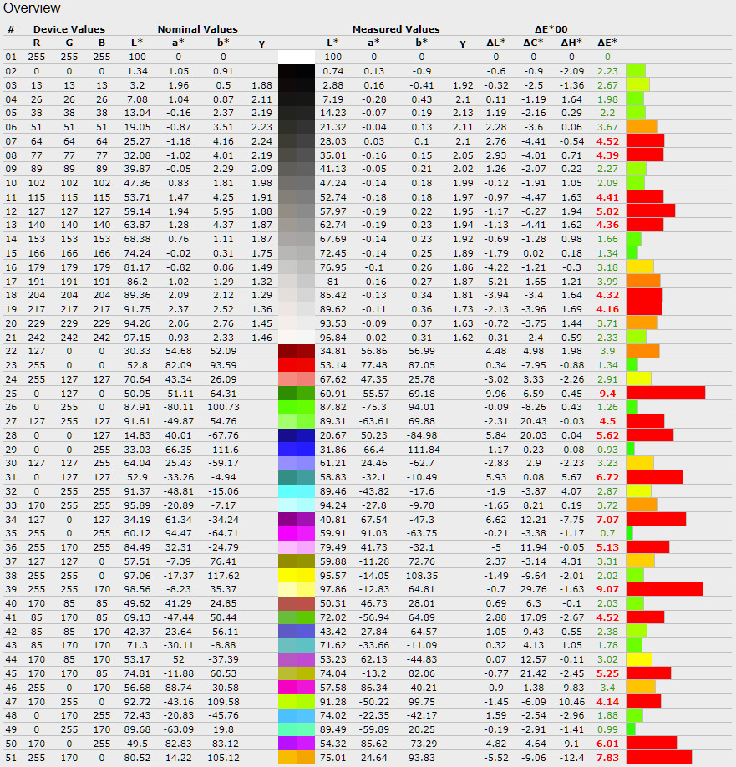Click the pure red swatch in row 23
The height and width of the screenshot is (767, 736).
296,365
